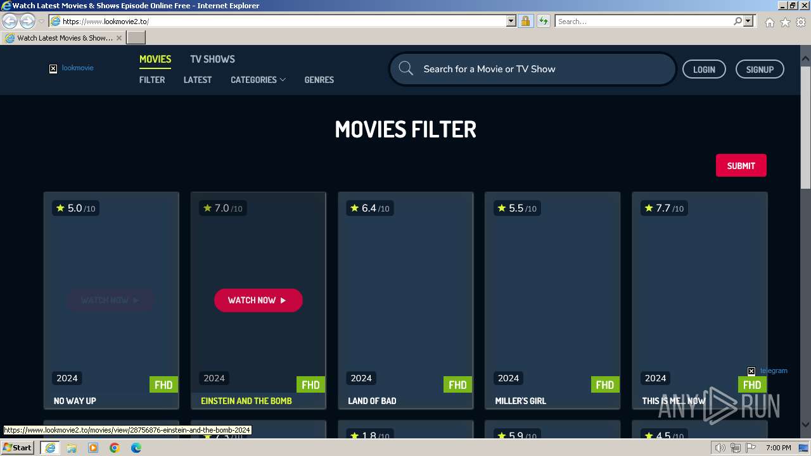Click the 7.0/10 star rating badge
This screenshot has height=456, width=811.
[222, 208]
